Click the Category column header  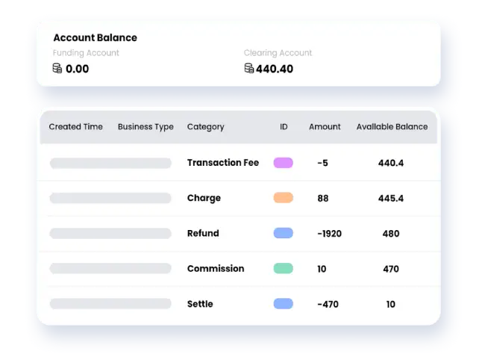(x=206, y=127)
